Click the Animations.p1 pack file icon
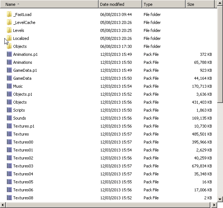 tap(9, 54)
